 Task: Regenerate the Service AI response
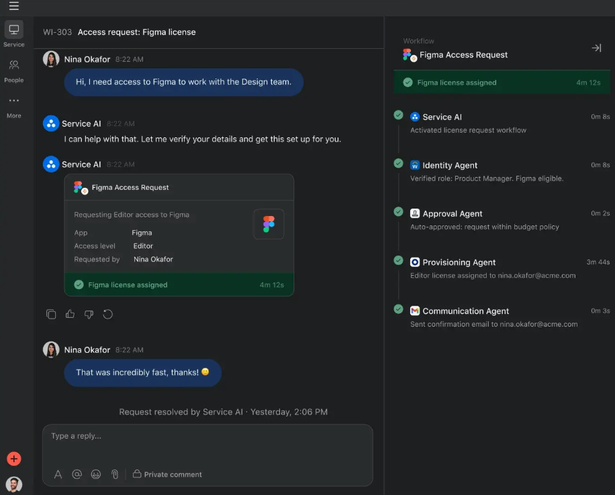pos(108,314)
